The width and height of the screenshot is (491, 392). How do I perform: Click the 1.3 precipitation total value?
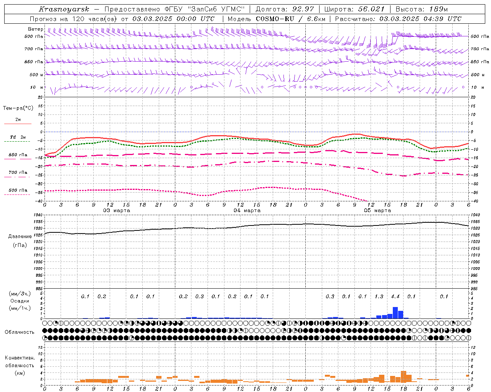[x=379, y=296]
